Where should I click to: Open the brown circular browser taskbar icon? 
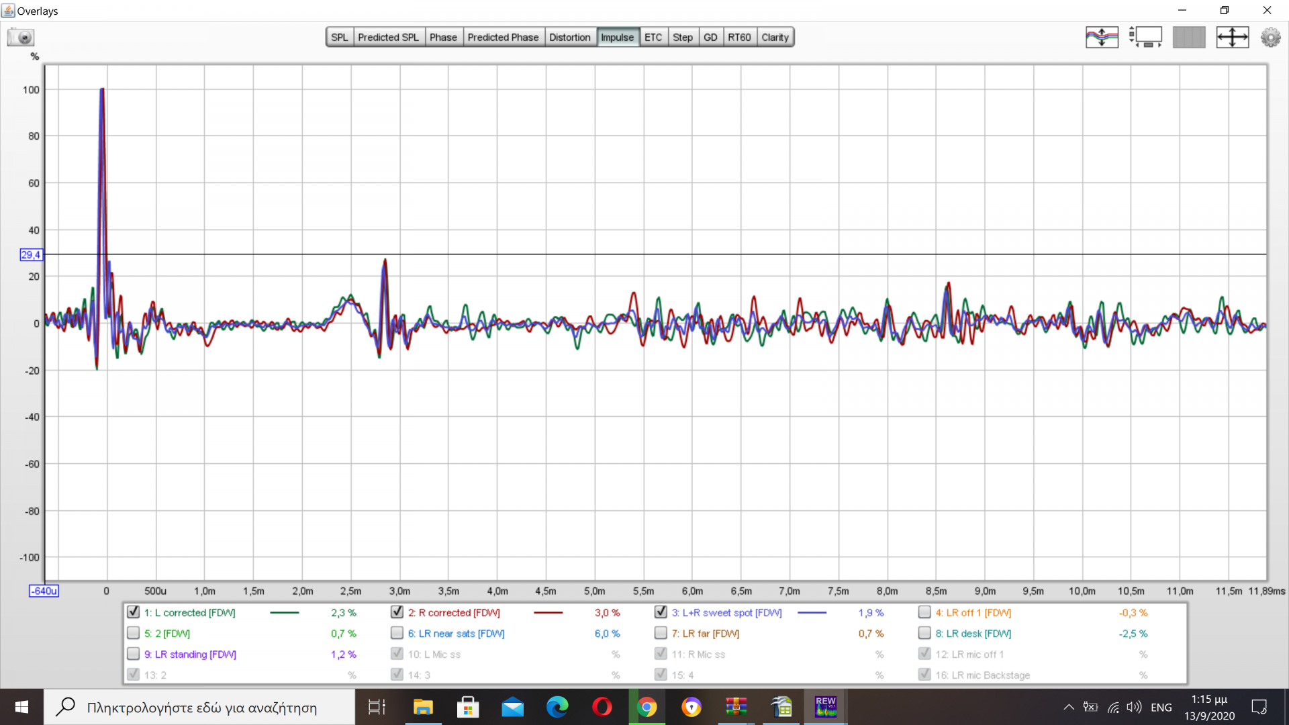coord(691,707)
